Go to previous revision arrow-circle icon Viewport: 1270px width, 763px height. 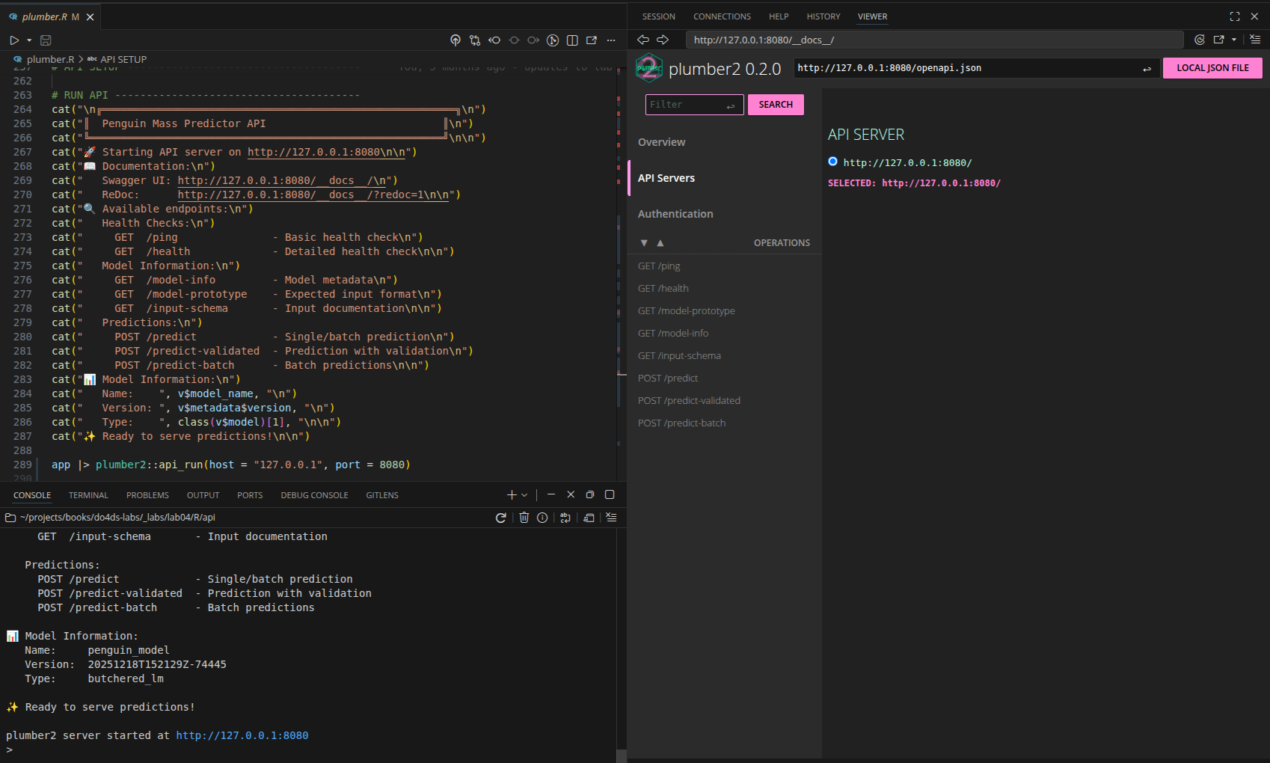tap(494, 40)
